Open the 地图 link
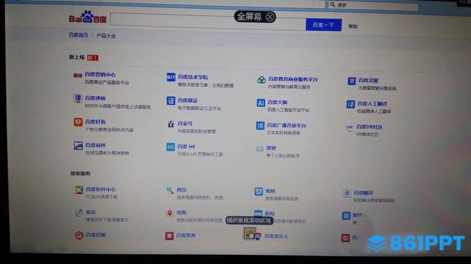 click(x=182, y=213)
